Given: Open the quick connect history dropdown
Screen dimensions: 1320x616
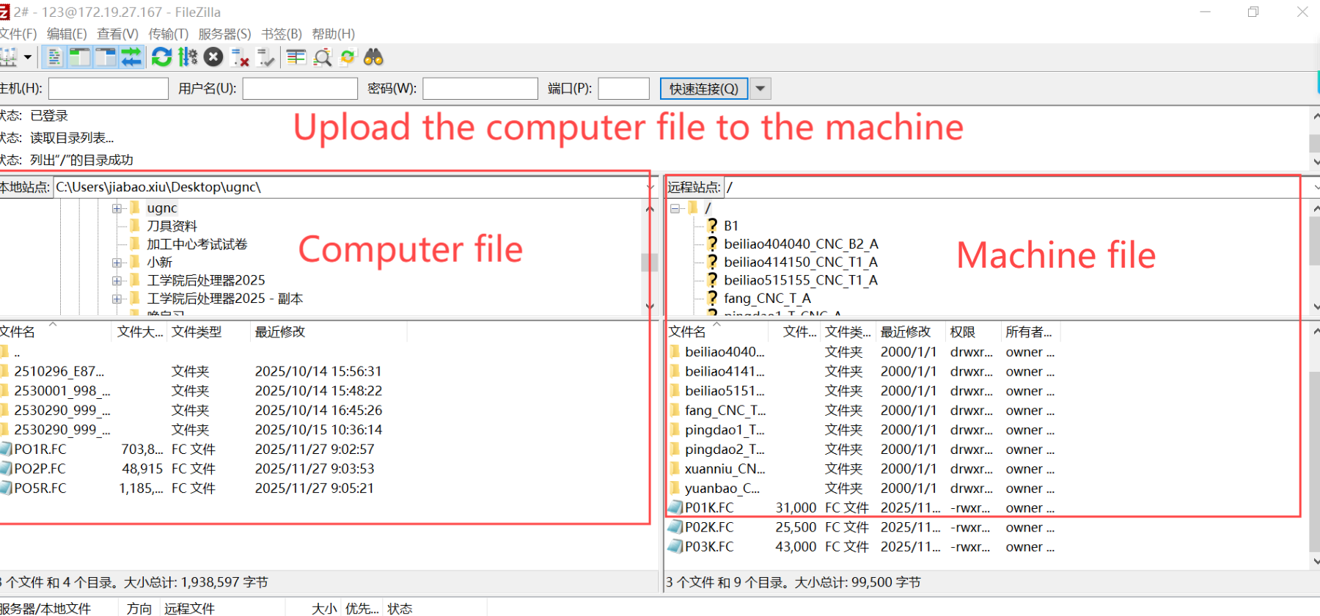Looking at the screenshot, I should 760,89.
